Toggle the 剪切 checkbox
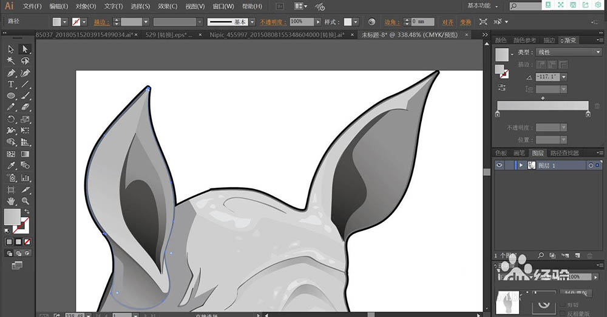Viewport: 607px width, 317px height. (563, 305)
